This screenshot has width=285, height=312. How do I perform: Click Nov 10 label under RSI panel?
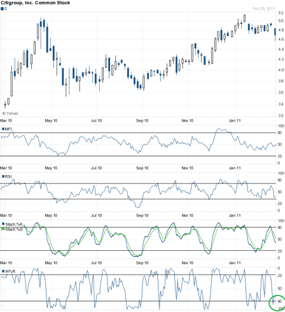pos(188,215)
